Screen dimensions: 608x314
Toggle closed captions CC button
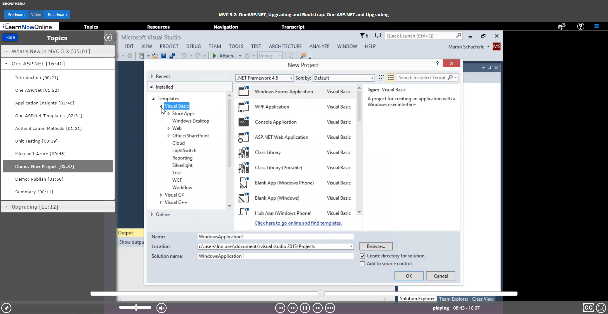pyautogui.click(x=588, y=308)
